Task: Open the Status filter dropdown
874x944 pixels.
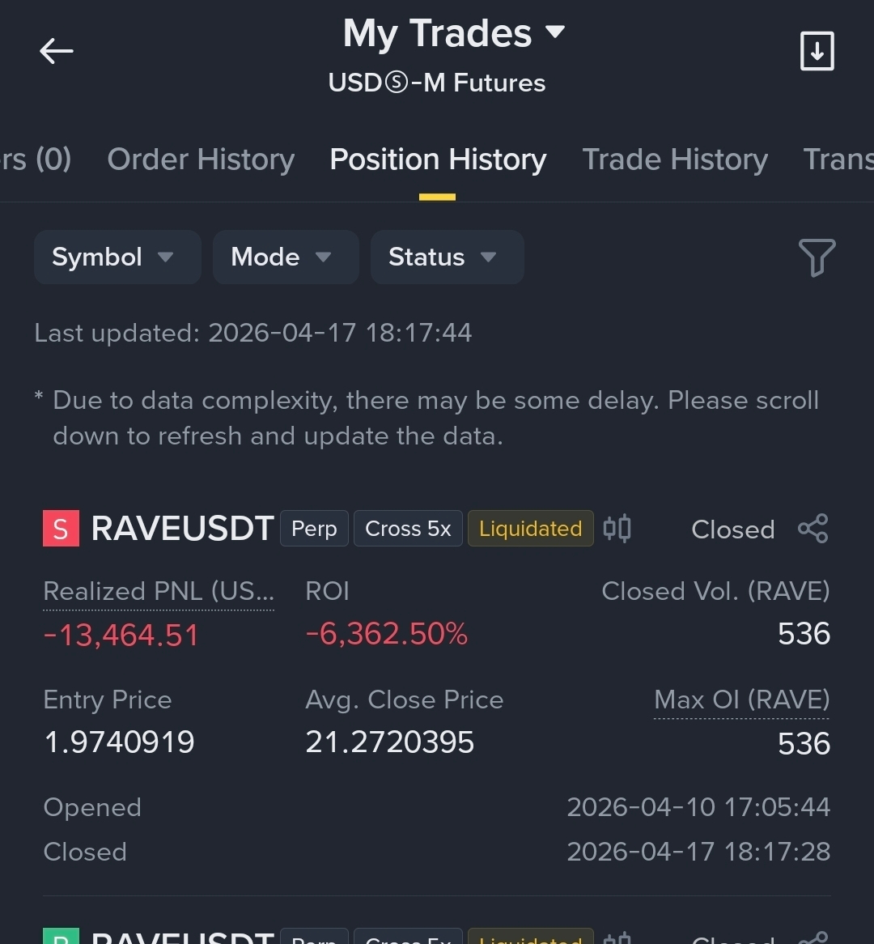Action: [448, 257]
